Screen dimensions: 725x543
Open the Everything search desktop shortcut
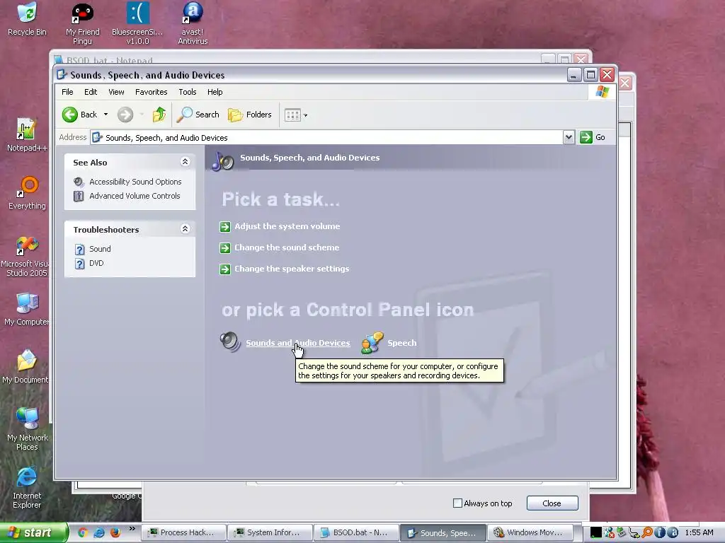pos(27,193)
